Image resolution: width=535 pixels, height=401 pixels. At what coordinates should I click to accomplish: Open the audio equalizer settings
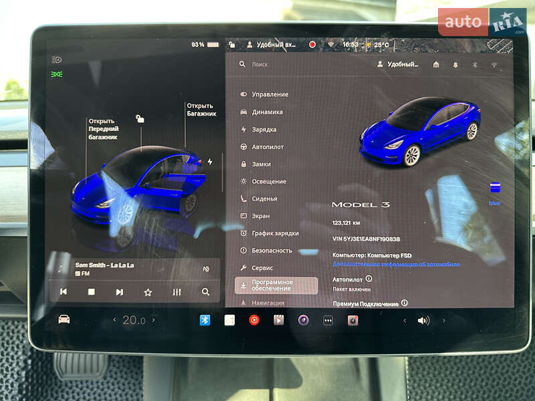click(177, 292)
